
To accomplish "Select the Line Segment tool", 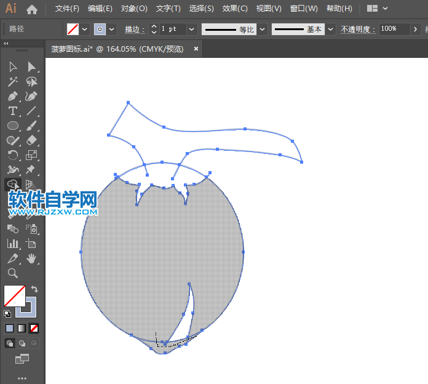I will (x=31, y=111).
